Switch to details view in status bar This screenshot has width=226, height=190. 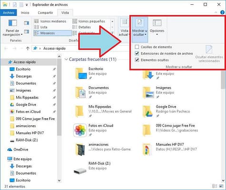(215, 186)
